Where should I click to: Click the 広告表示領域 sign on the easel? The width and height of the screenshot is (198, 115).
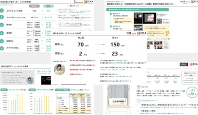point(118,101)
